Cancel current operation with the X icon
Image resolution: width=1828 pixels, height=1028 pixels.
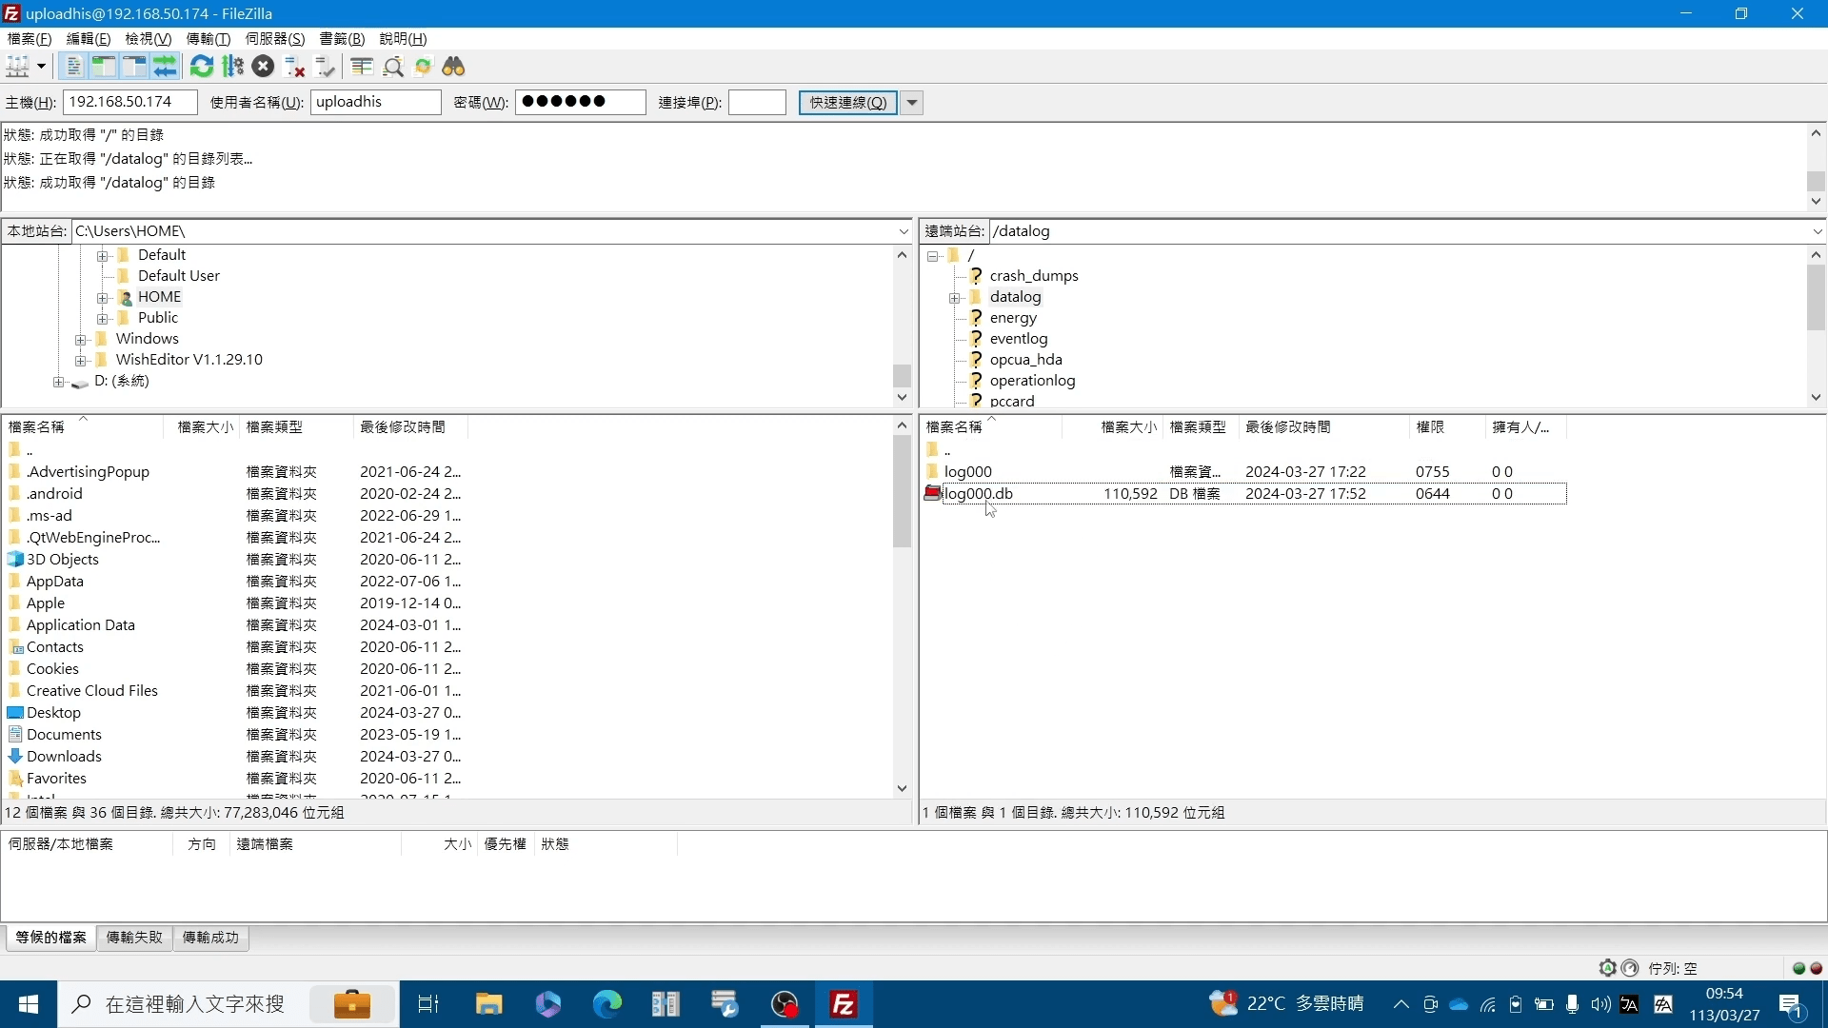coord(264,67)
